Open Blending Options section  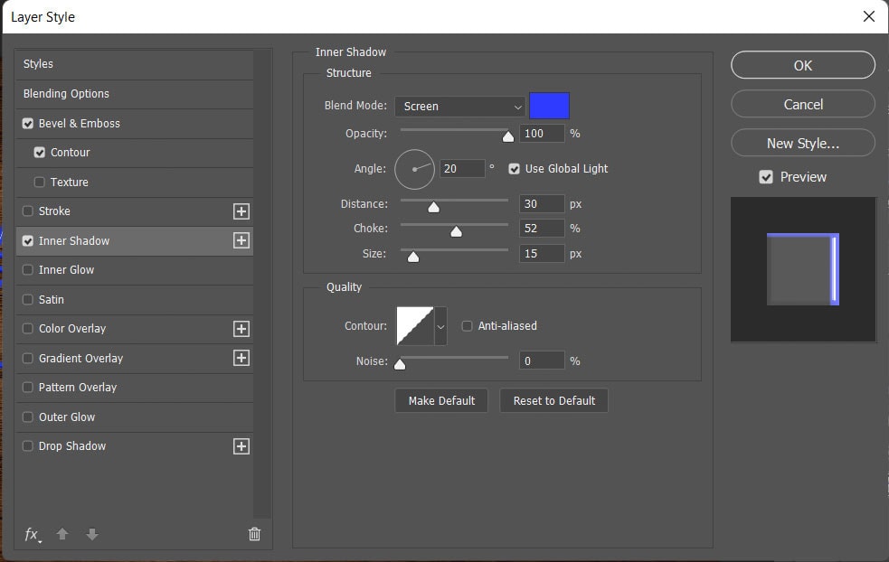coord(135,93)
